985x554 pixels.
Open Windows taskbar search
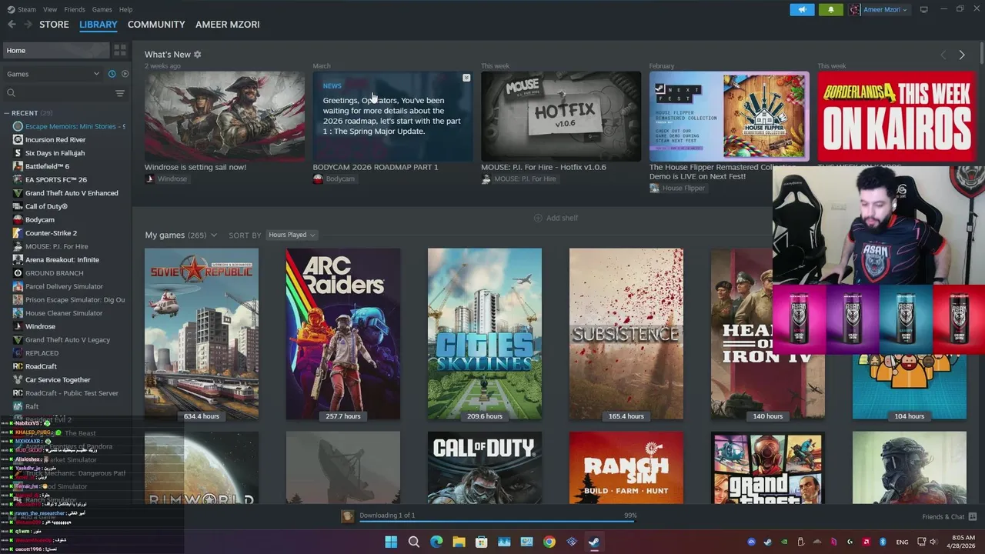click(x=414, y=542)
